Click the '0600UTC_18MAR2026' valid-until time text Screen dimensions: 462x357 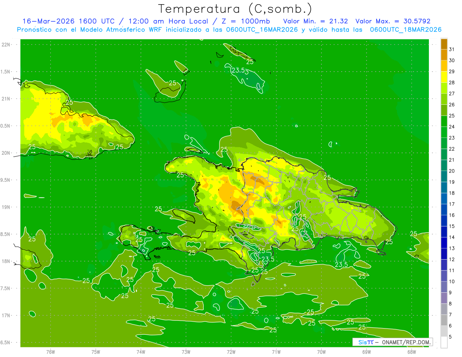click(405, 30)
